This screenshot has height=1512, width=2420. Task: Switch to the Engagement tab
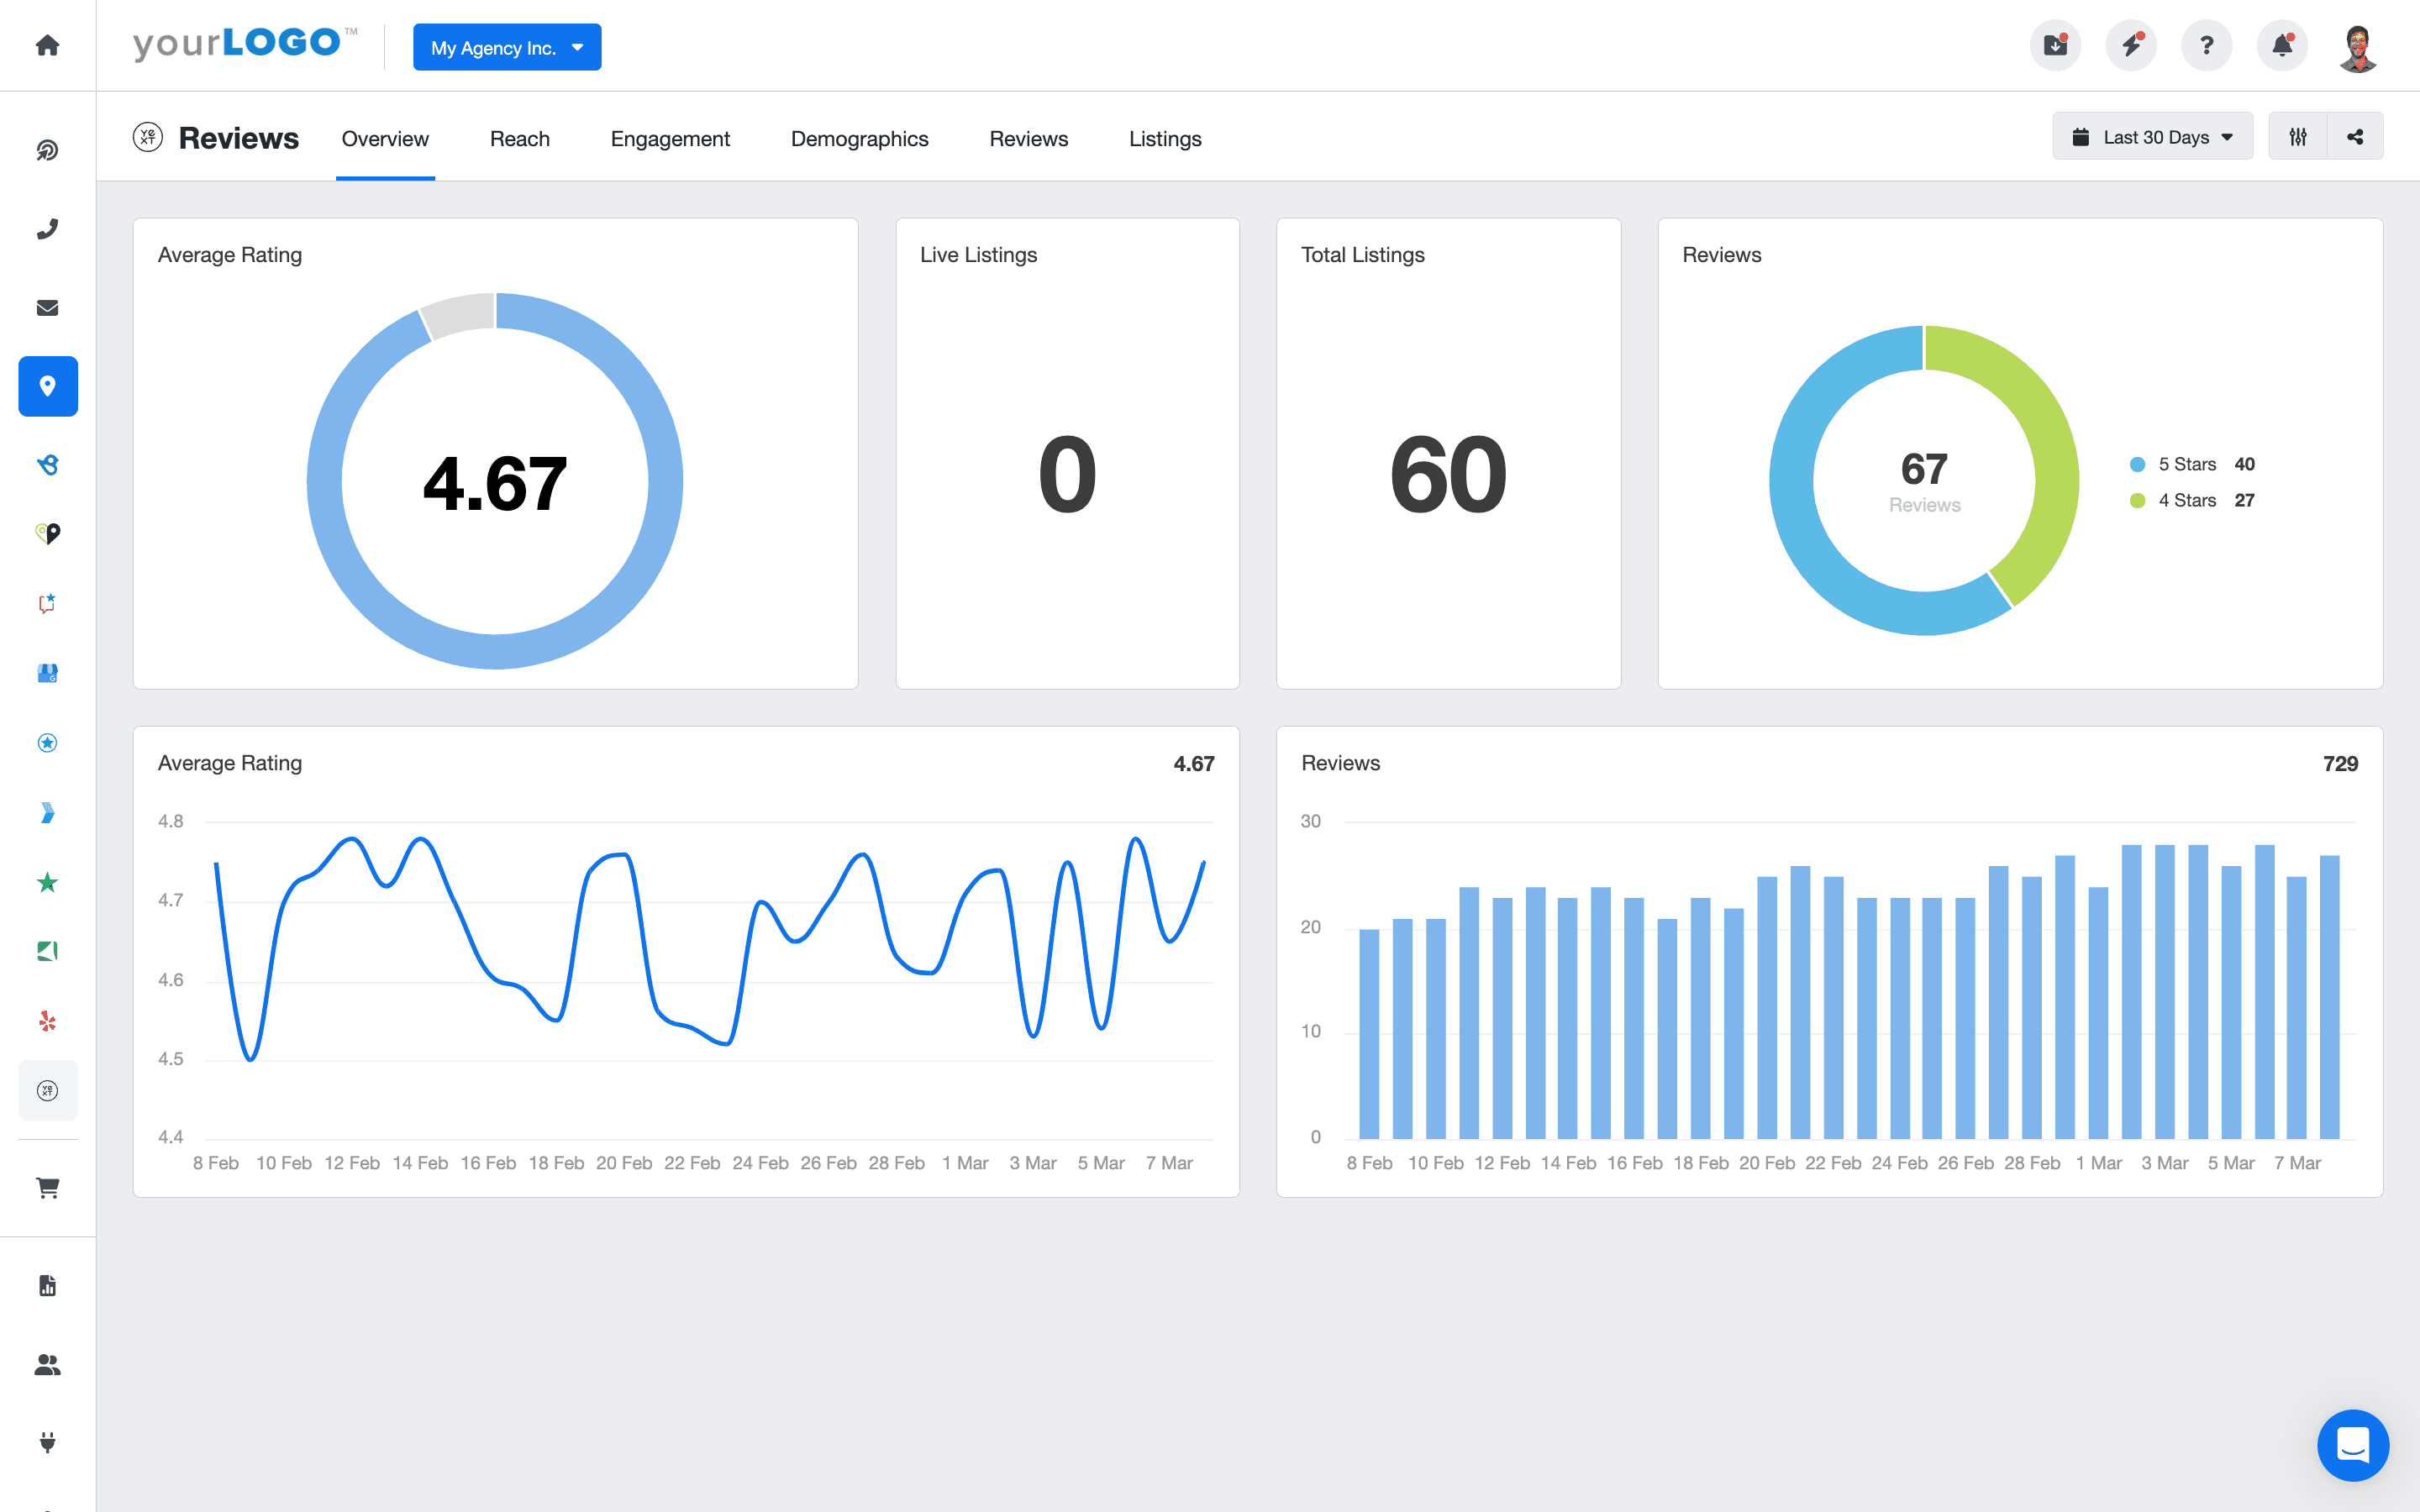tap(670, 139)
